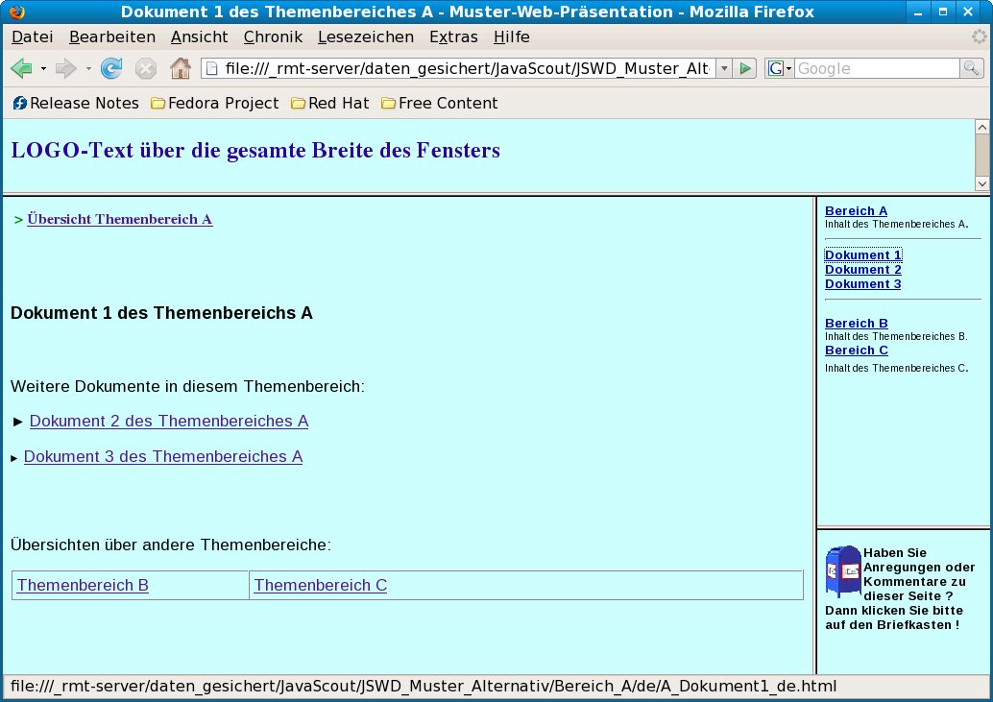Open the Google search engine selector

pos(779,69)
